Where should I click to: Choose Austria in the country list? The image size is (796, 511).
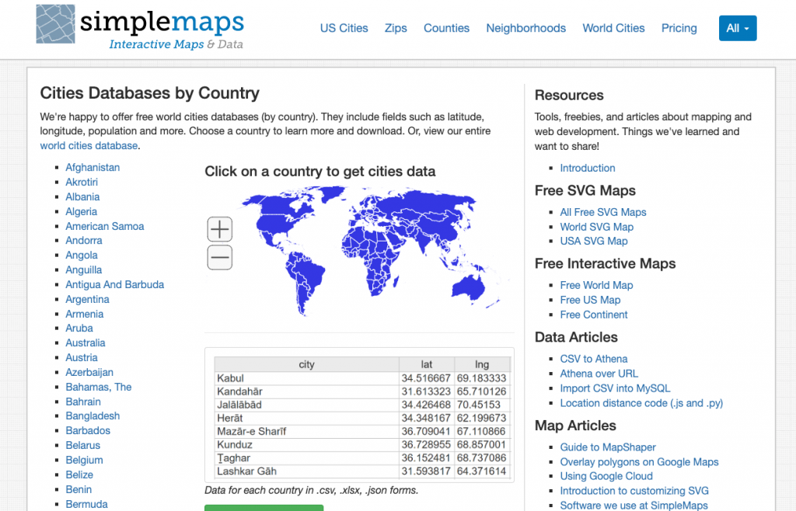click(x=81, y=357)
